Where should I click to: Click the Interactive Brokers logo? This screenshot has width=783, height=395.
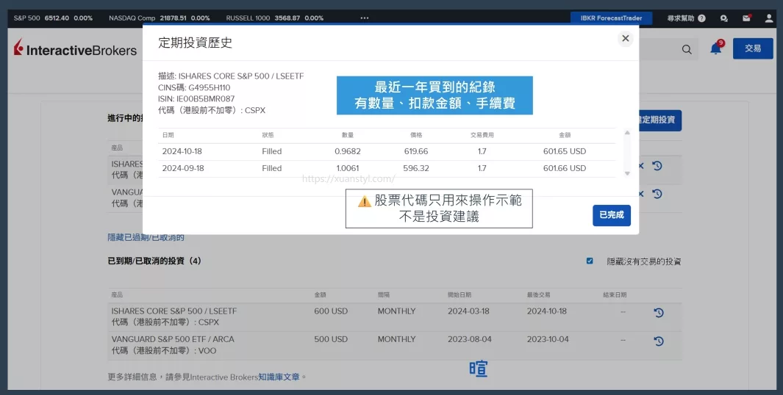click(76, 48)
